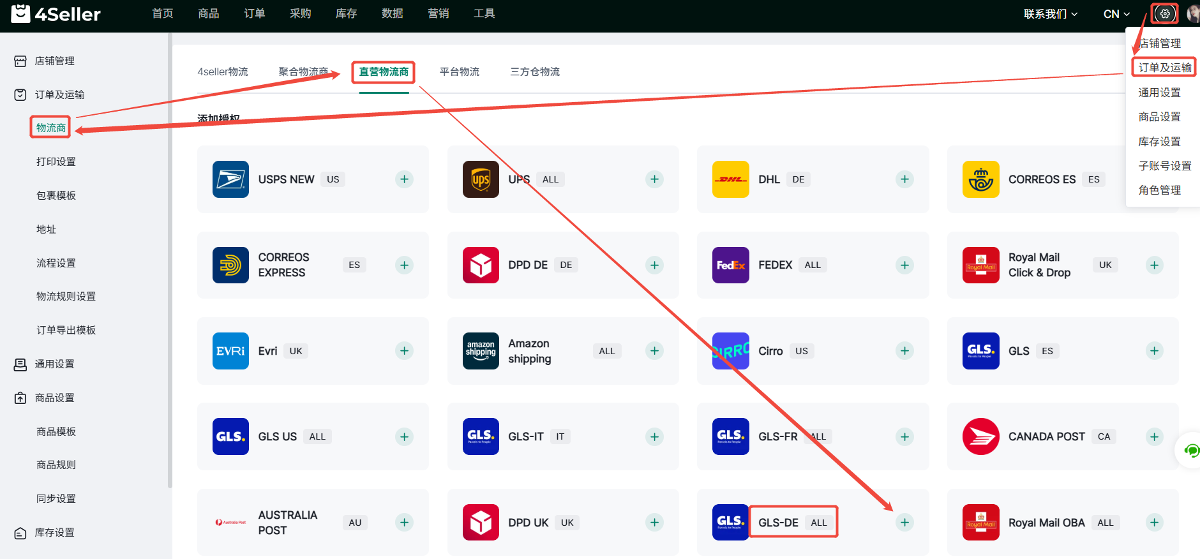This screenshot has width=1200, height=559.
Task: Open 同步设置 in the sidebar
Action: click(56, 498)
